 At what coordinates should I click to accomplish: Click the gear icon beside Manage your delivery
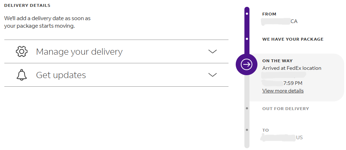tap(22, 51)
